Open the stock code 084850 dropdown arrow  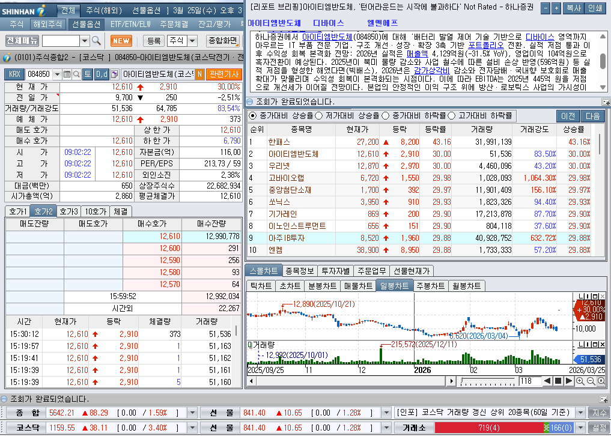(57, 74)
